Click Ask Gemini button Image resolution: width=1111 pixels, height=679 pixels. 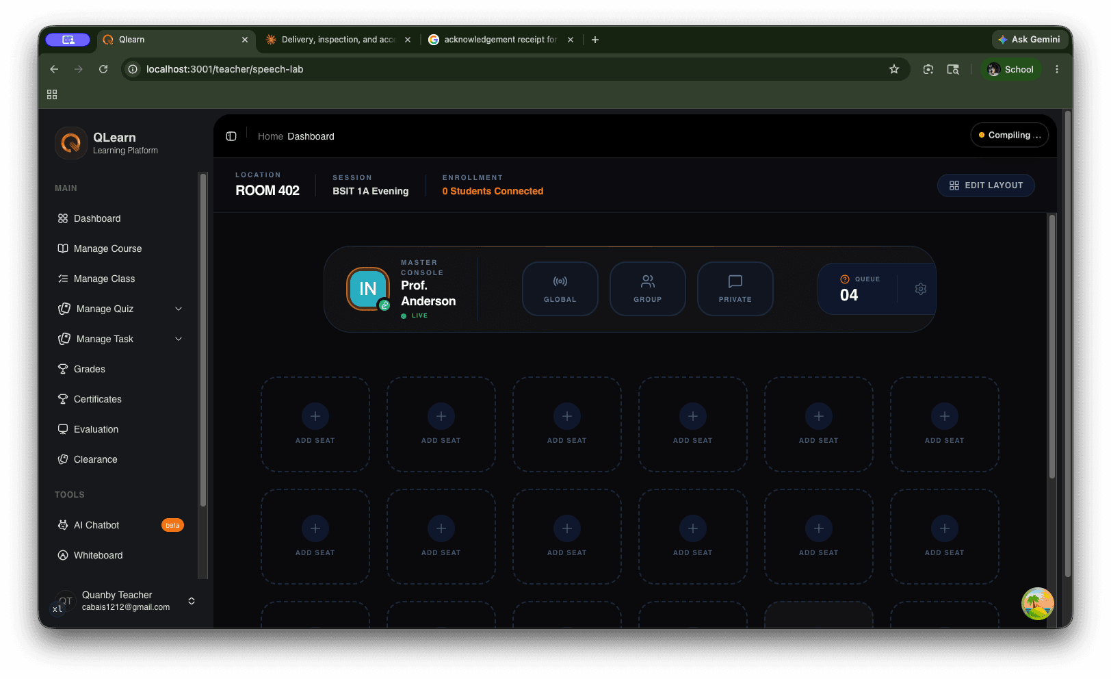(x=1030, y=40)
